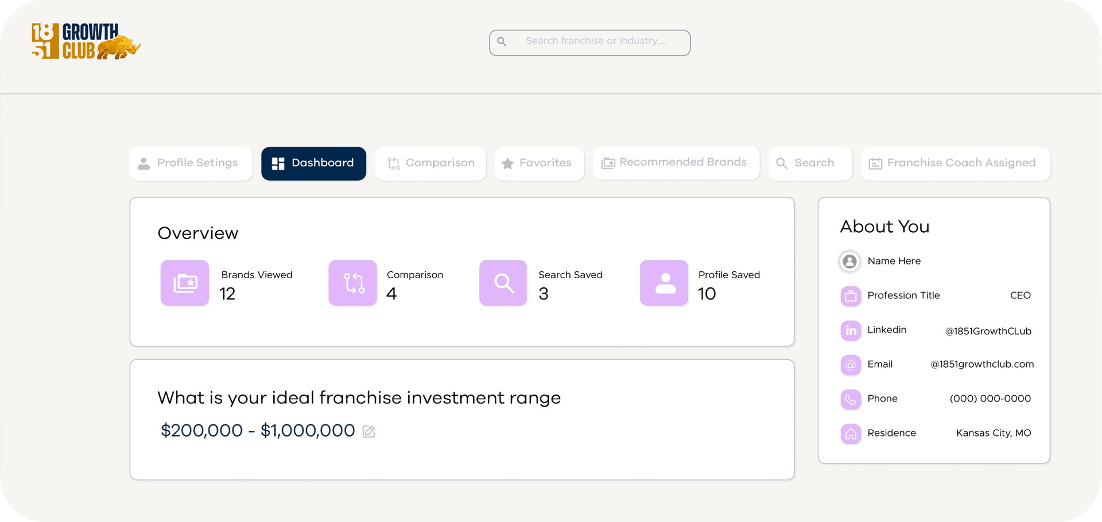This screenshot has width=1102, height=522.
Task: Select the Comparison navigation option
Action: point(430,163)
